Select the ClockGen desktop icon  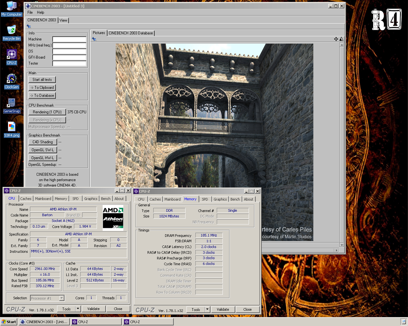(x=11, y=81)
